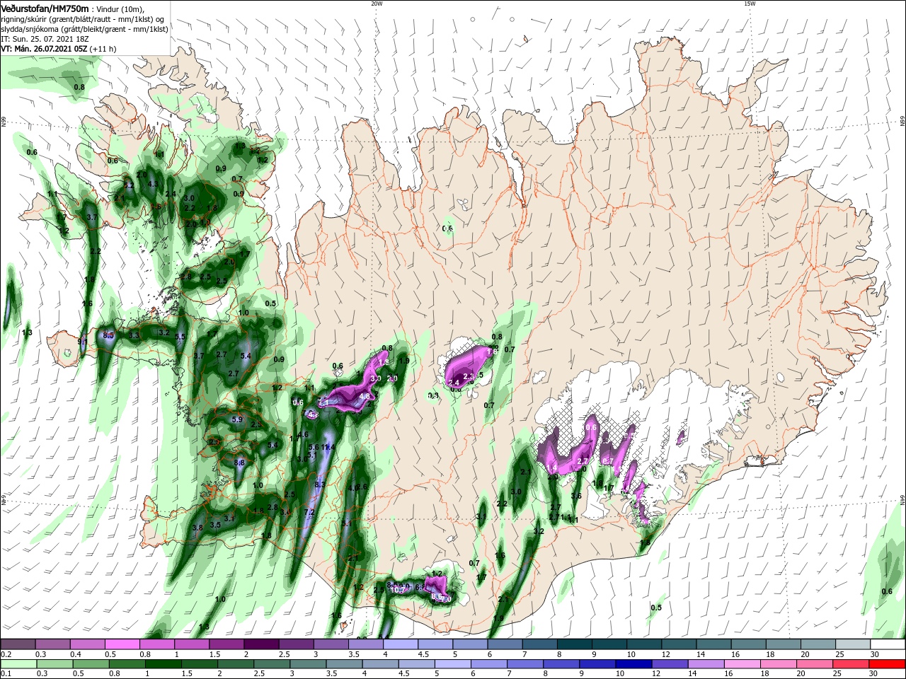Viewport: 906px width, 679px height.
Task: Pick the pink snow-scale swatch starting at 0.5
Action: tap(122, 644)
